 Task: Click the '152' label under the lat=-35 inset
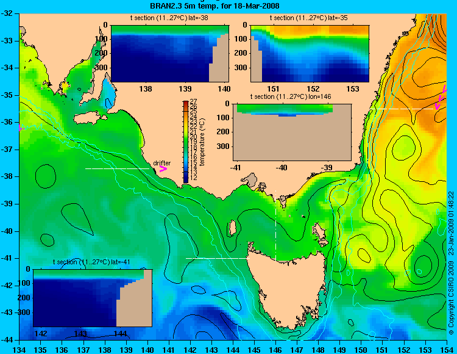tap(313, 88)
